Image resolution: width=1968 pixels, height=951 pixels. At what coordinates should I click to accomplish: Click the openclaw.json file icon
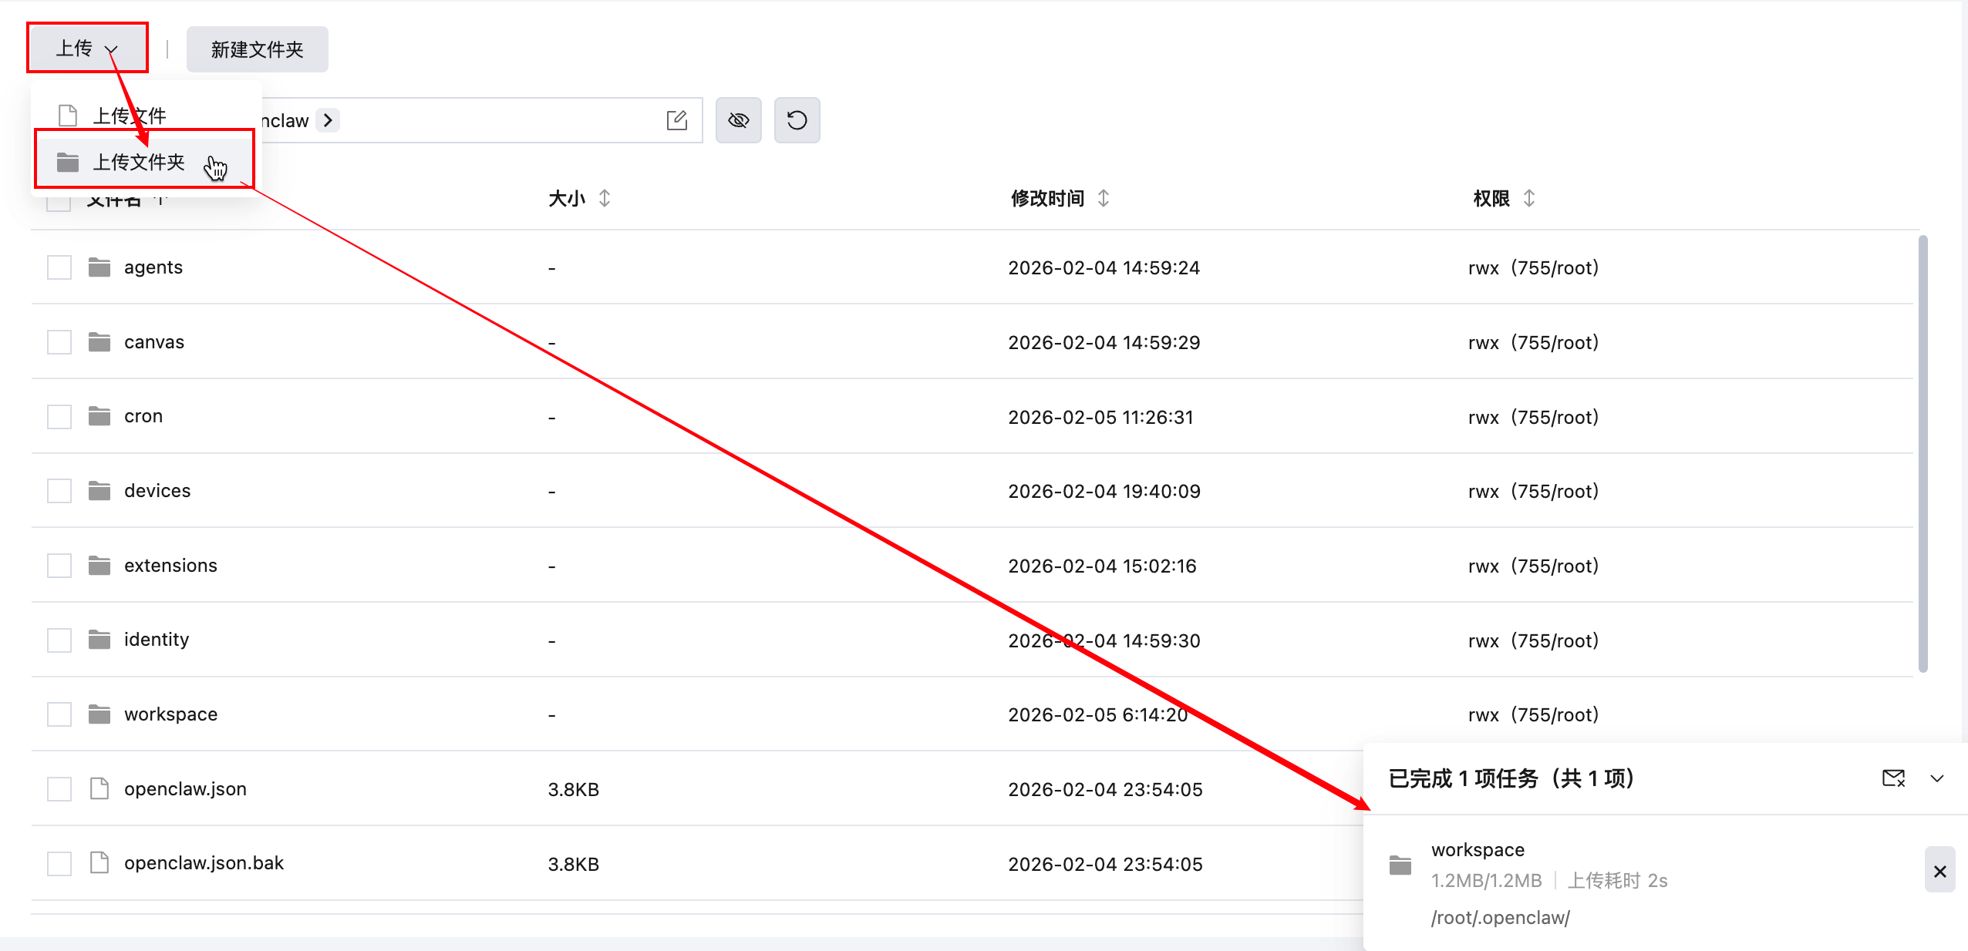click(x=99, y=788)
